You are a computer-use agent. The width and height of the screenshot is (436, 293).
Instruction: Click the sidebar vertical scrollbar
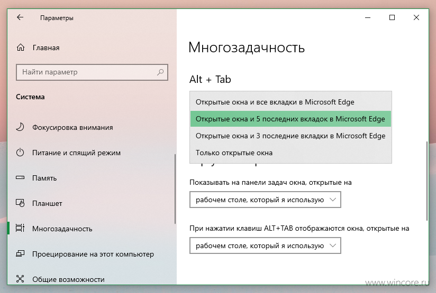175,188
